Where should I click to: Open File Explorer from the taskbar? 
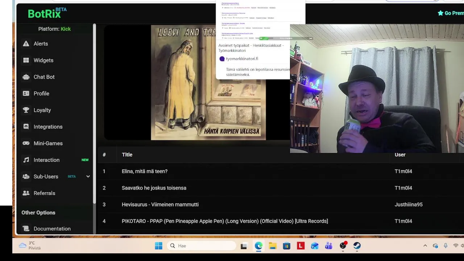(x=273, y=246)
